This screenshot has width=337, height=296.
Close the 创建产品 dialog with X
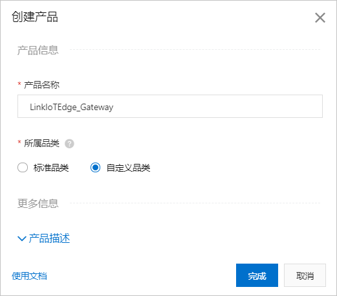[x=320, y=17]
